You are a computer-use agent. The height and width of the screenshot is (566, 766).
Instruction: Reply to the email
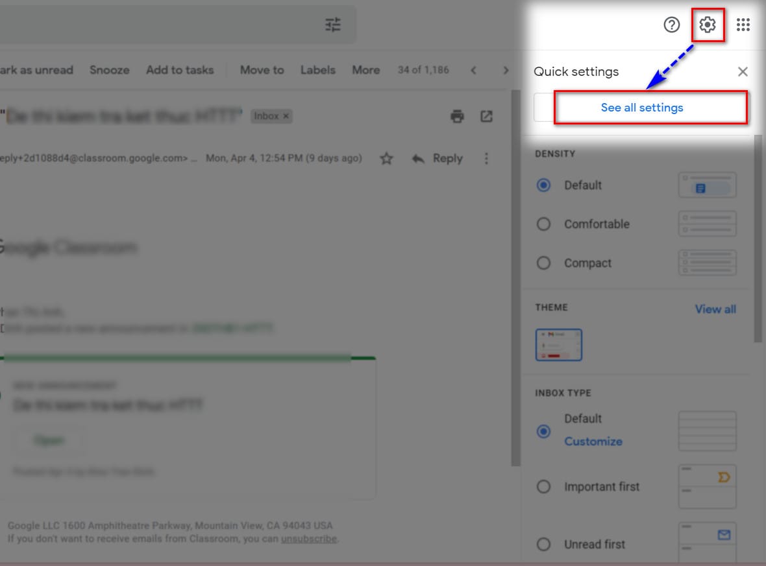[438, 159]
